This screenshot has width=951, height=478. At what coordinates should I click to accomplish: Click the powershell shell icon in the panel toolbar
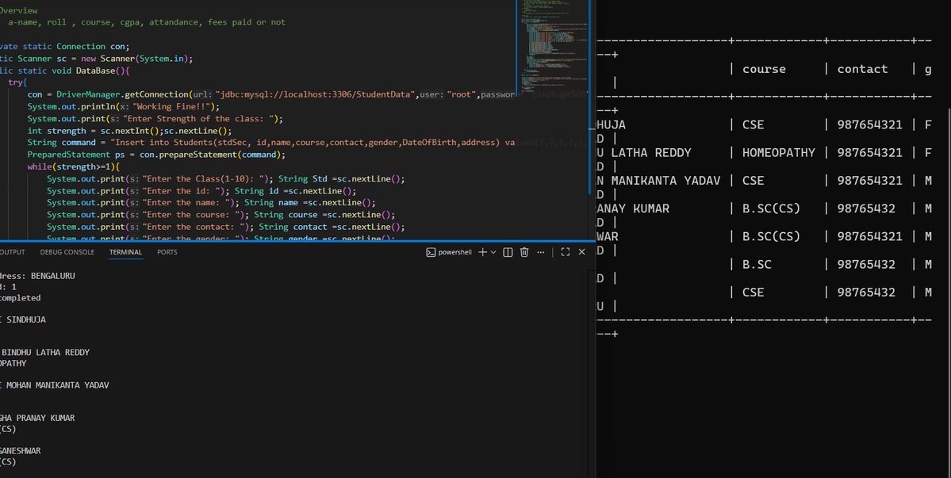[431, 252]
